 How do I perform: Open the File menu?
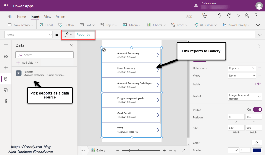pyautogui.click(x=10, y=17)
